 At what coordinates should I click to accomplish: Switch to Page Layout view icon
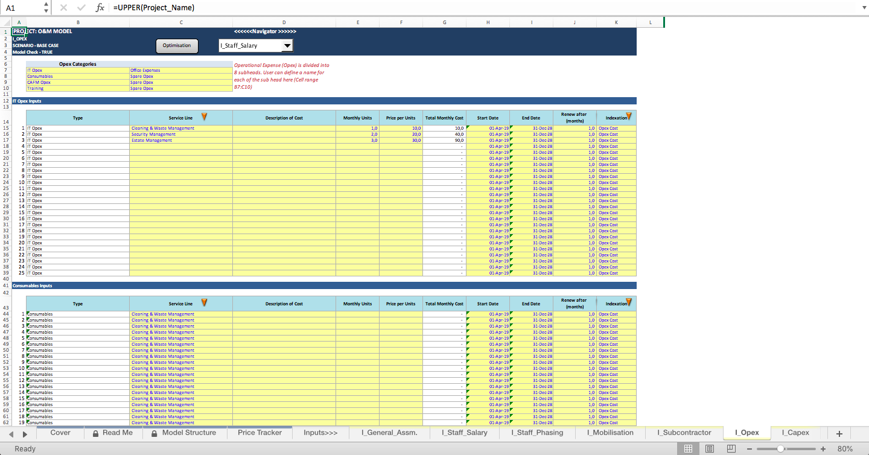(x=710, y=448)
